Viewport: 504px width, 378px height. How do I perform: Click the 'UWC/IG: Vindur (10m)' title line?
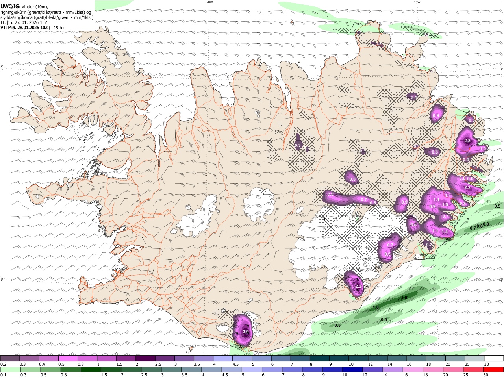point(24,6)
